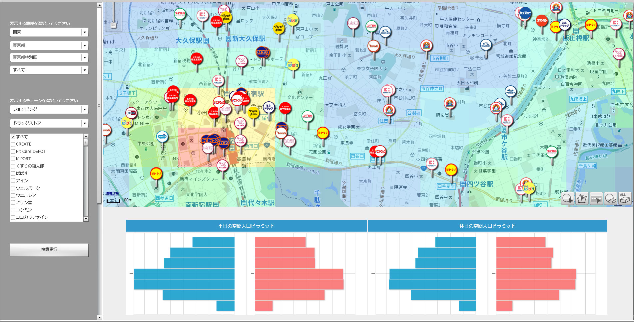Choose the circle area eraser tool

coord(610,199)
